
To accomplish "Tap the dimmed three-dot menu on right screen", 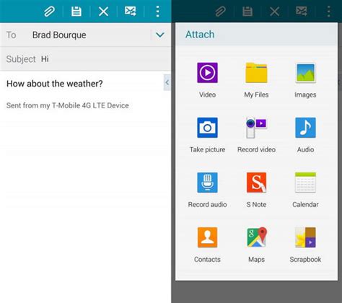I will tap(329, 12).
